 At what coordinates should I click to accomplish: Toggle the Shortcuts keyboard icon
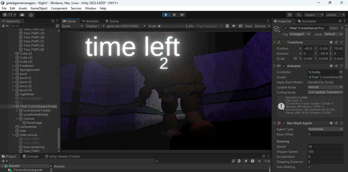pos(241,26)
